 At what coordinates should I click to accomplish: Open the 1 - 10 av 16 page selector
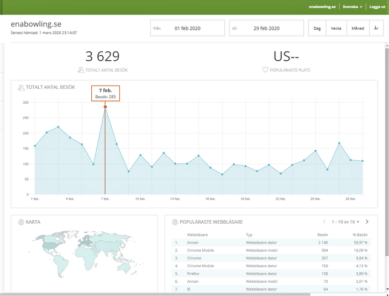coord(345,221)
